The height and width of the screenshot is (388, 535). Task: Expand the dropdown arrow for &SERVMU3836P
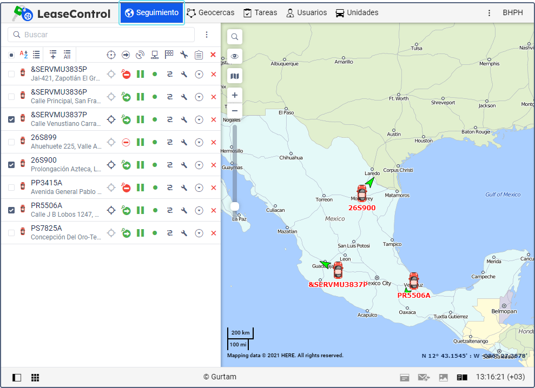pyautogui.click(x=199, y=97)
